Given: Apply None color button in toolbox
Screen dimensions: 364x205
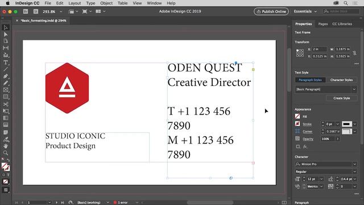Looking at the screenshot, I should tap(6, 182).
